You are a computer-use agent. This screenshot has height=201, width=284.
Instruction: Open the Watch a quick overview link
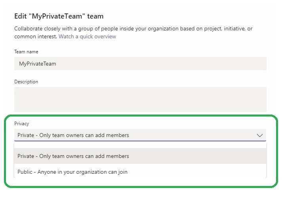pos(87,36)
